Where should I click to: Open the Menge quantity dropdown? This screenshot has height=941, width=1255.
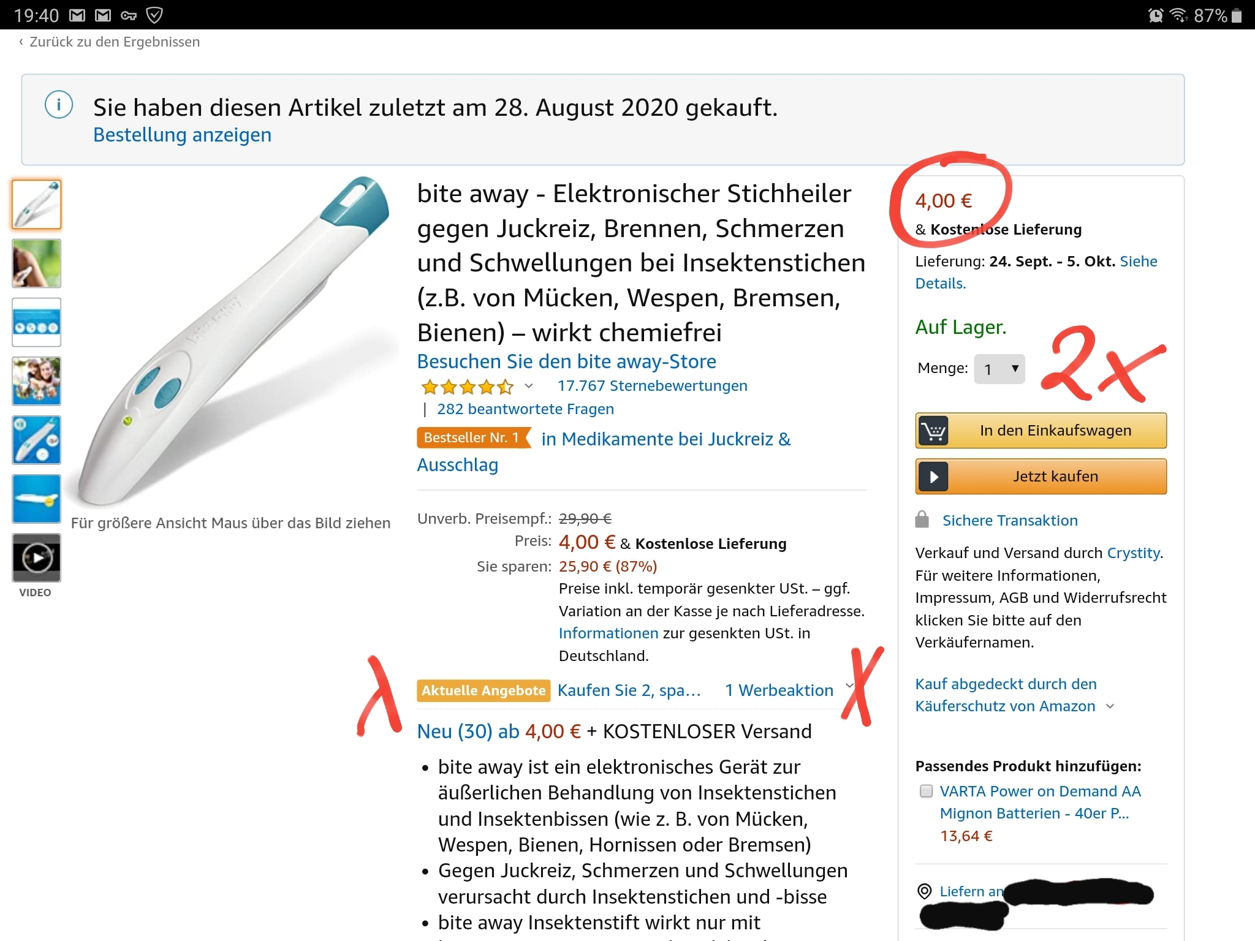999,369
